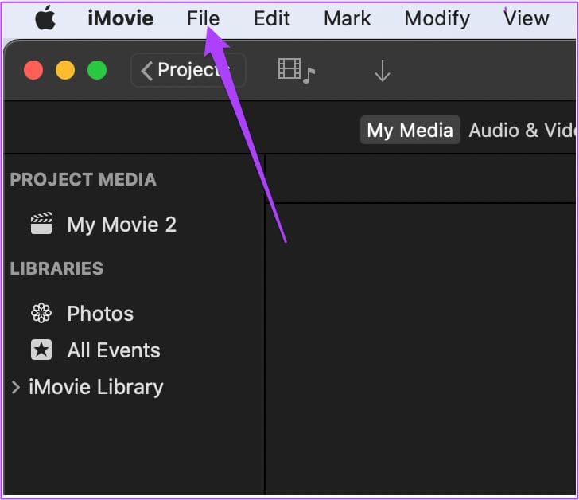Click the PROJECT MEDIA section header
The image size is (579, 500).
coord(83,179)
